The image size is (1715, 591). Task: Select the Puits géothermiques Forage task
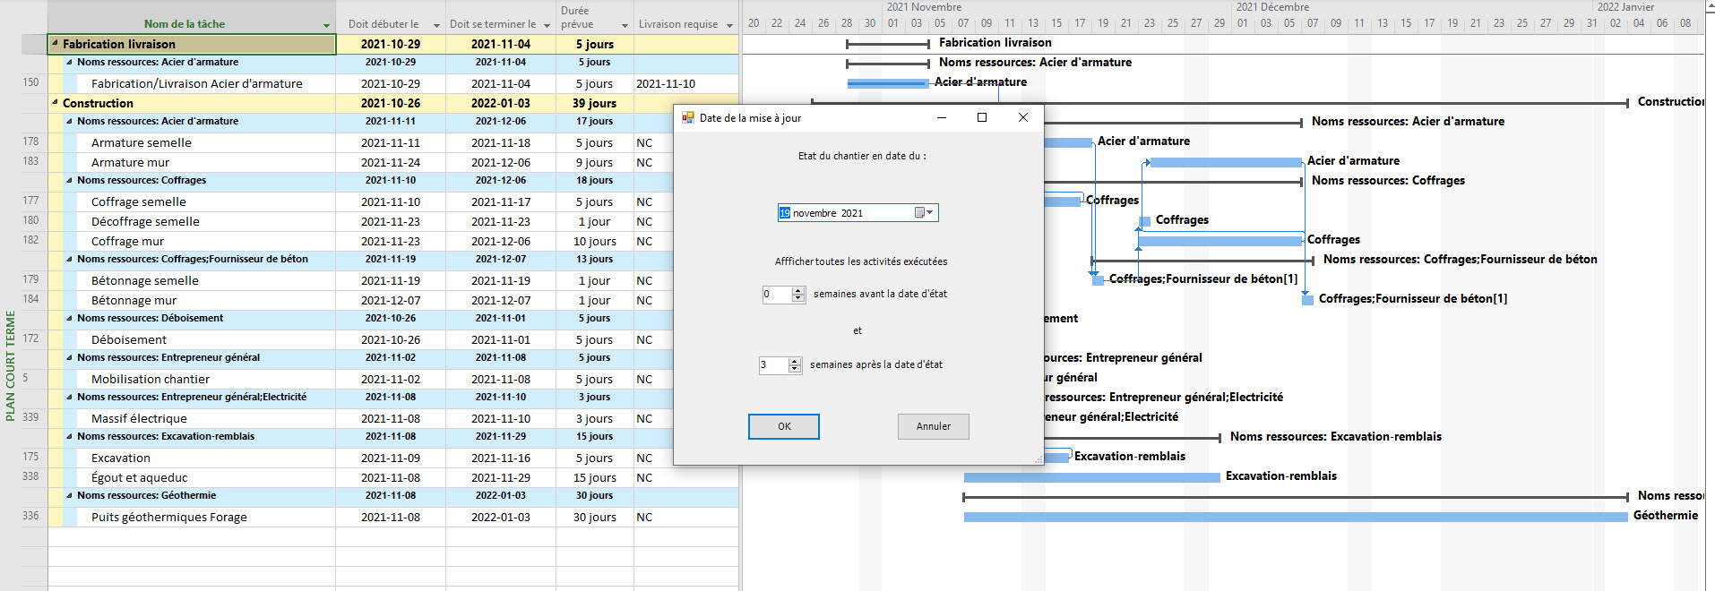click(168, 517)
